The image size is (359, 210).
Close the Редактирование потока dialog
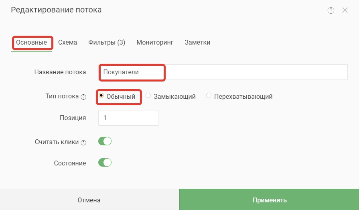pos(345,10)
